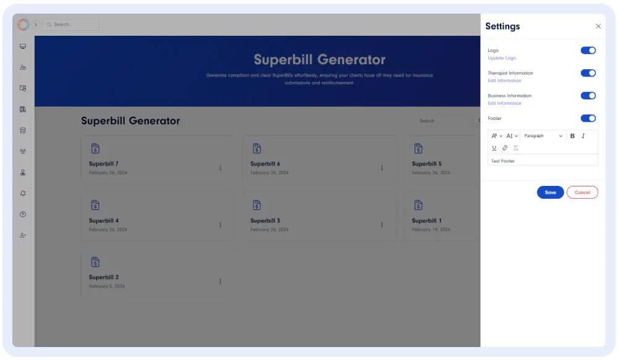Image resolution: width=618 pixels, height=360 pixels.
Task: Open the notifications bell sidebar icon
Action: (x=23, y=193)
